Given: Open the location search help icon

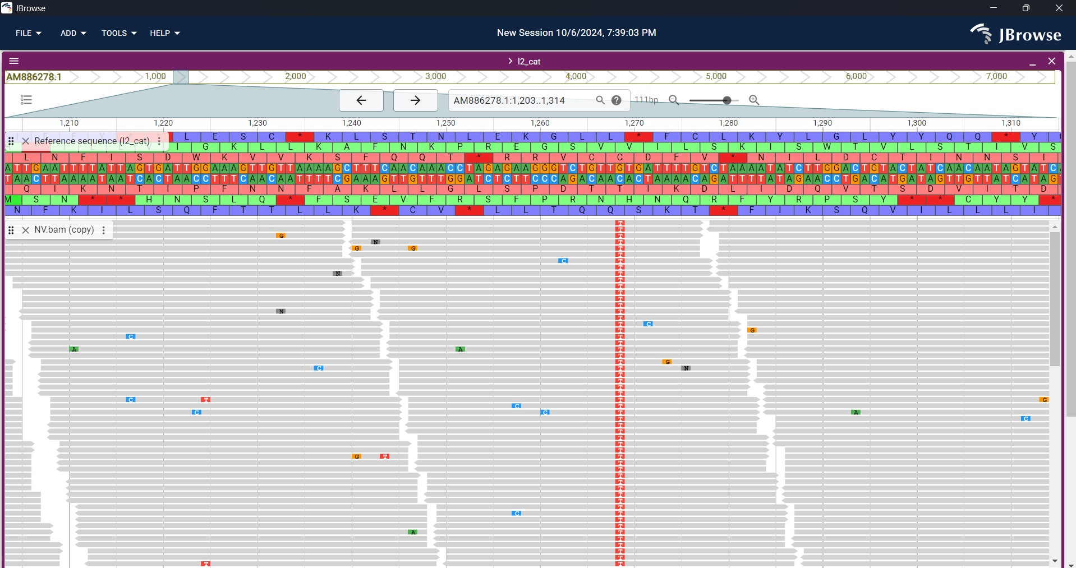Looking at the screenshot, I should [617, 101].
